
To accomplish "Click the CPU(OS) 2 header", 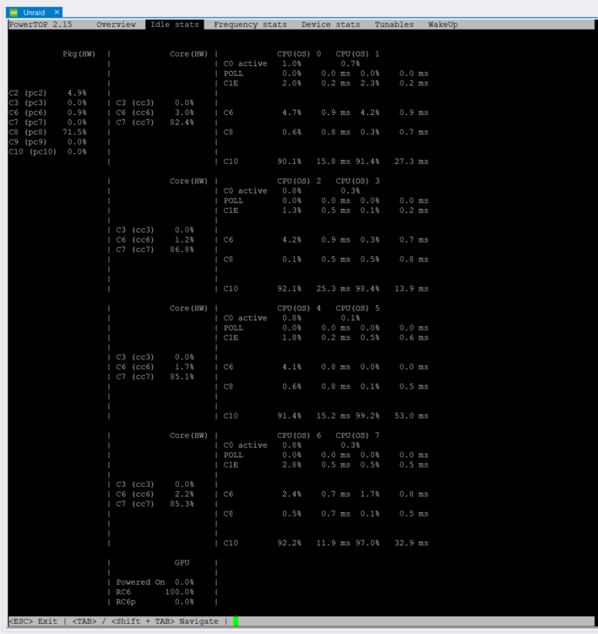I will (x=299, y=181).
